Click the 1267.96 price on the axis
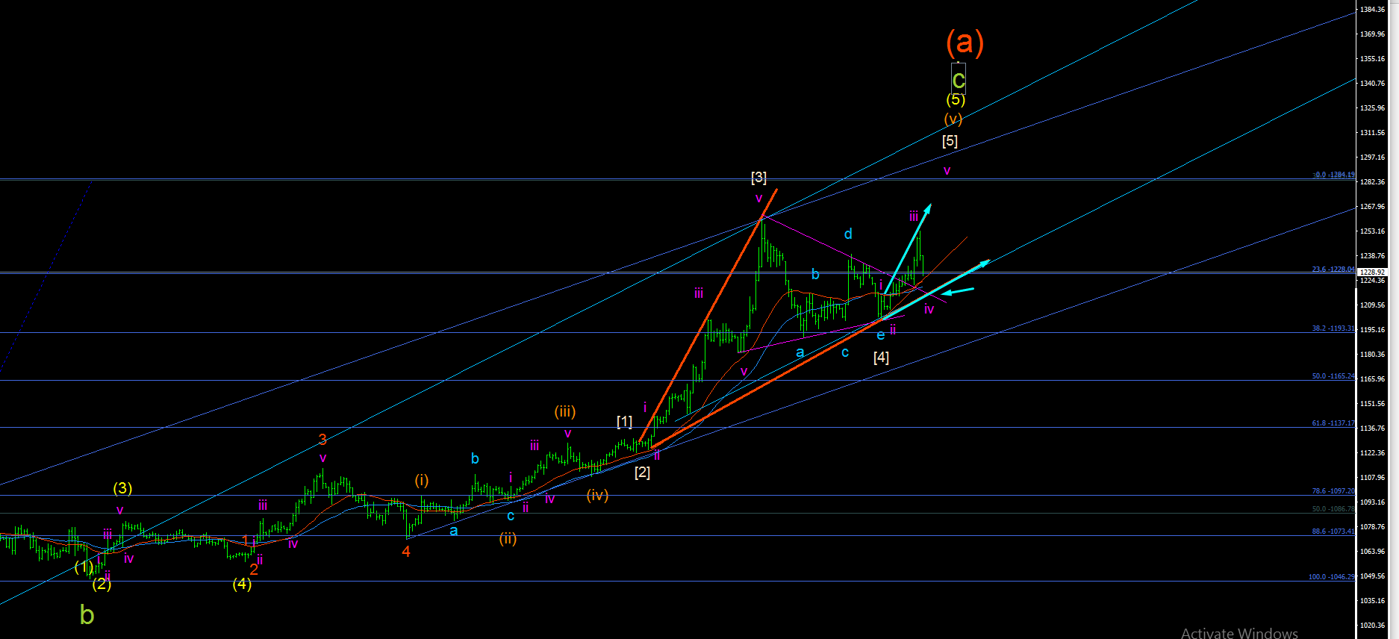This screenshot has width=1399, height=639. 1372,207
